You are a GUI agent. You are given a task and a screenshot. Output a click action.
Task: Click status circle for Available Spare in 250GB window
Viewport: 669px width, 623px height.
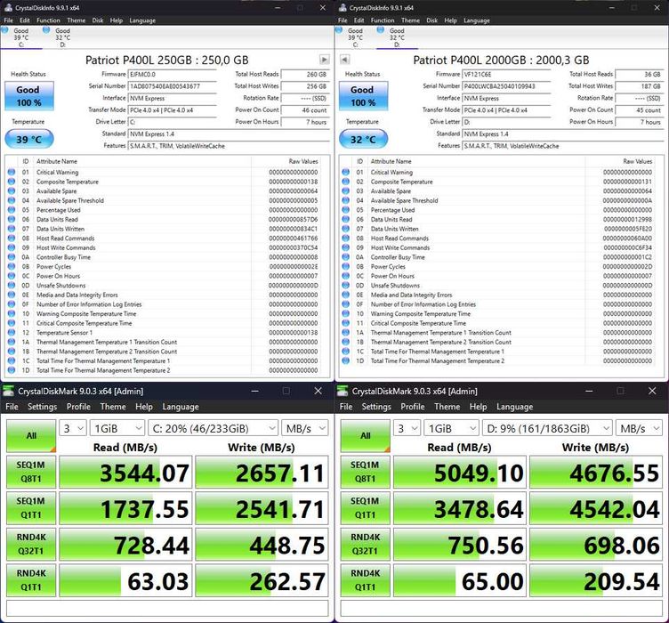point(12,190)
